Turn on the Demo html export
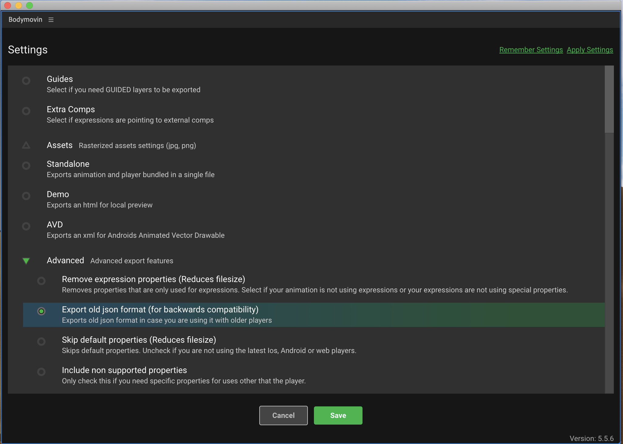The image size is (623, 444). click(26, 196)
